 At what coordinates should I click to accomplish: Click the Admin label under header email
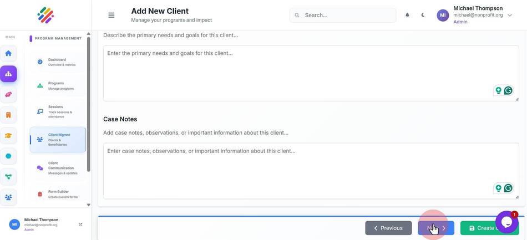[x=460, y=22]
